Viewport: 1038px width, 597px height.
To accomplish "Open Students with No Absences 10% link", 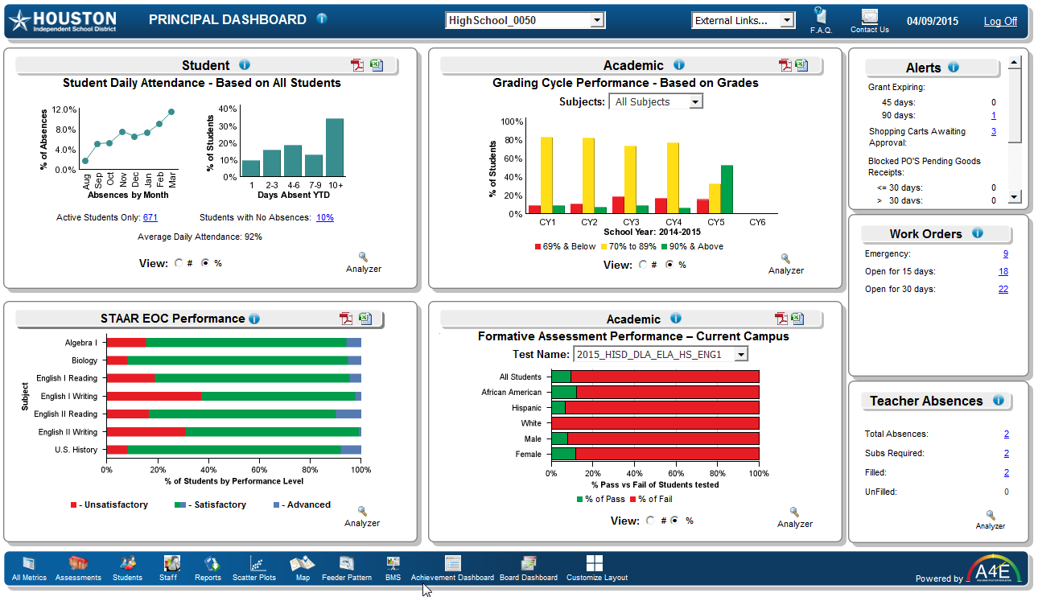I will click(325, 218).
